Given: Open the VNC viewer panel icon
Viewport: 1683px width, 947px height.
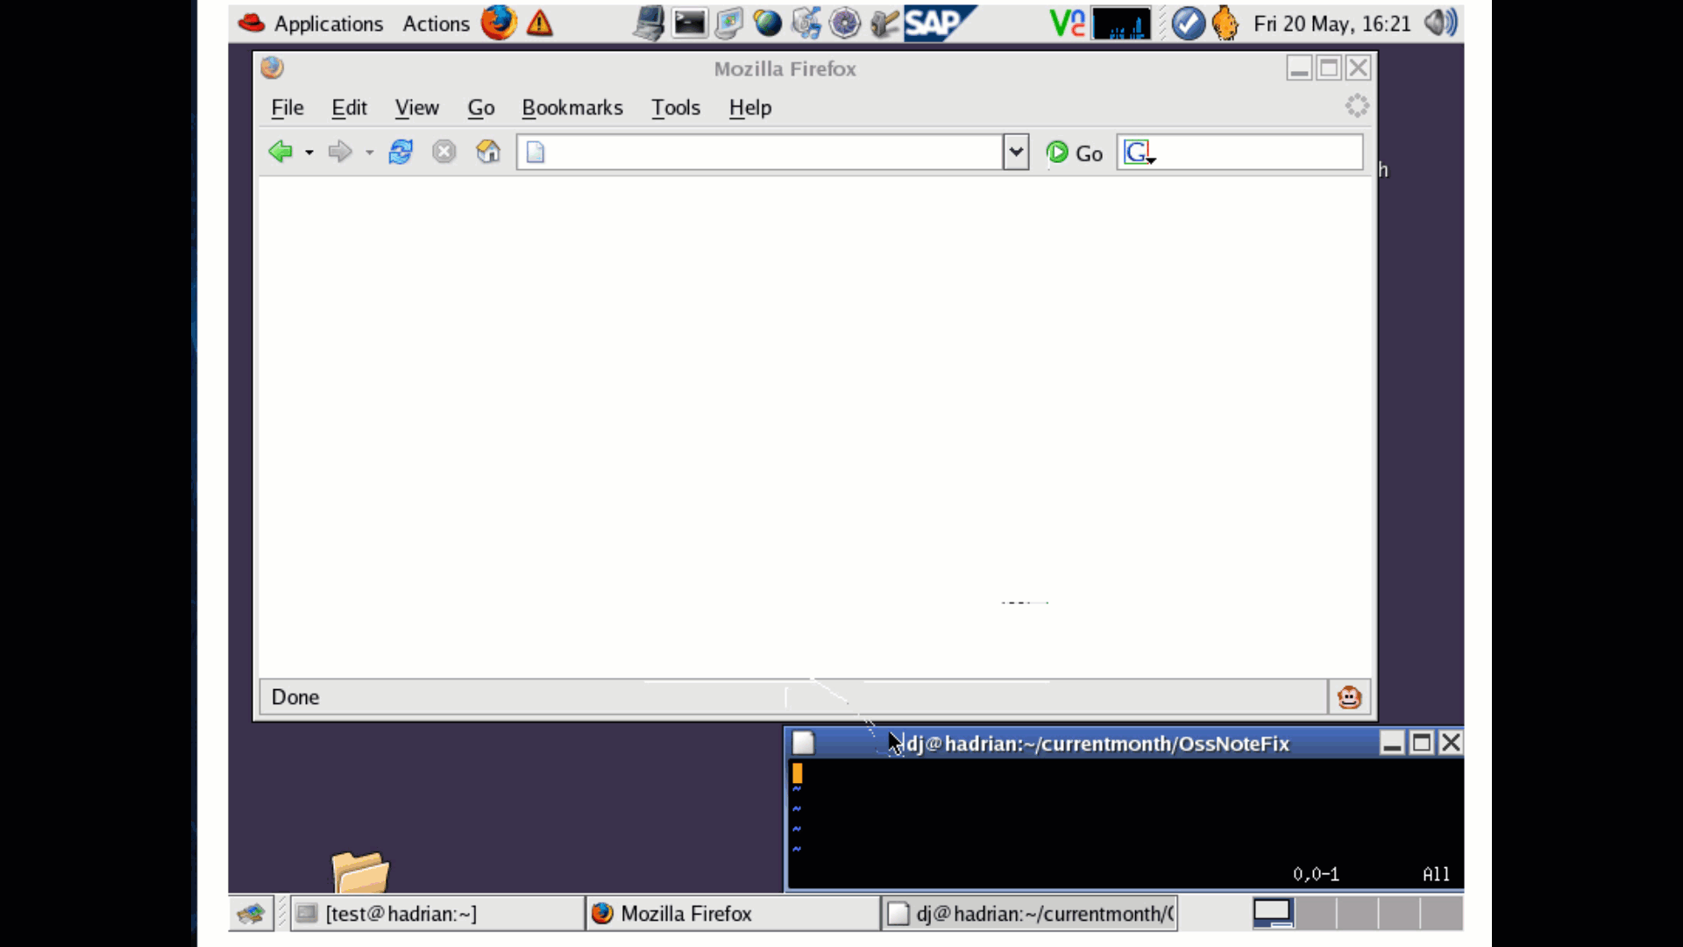Looking at the screenshot, I should point(1067,23).
